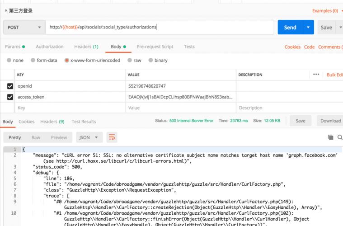
Task: Open the JSON format dropdown
Action: coord(89,137)
